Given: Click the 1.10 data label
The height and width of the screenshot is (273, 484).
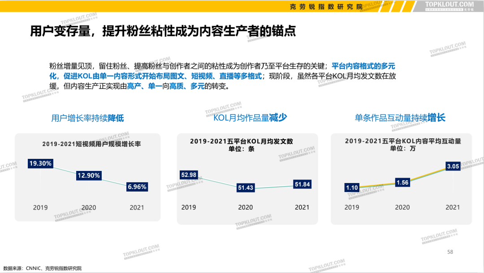Looking at the screenshot, I should (352, 188).
